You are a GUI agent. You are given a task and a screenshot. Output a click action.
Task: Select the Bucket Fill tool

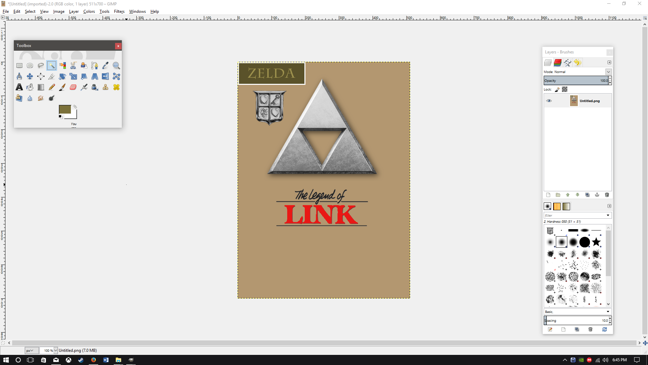point(30,87)
